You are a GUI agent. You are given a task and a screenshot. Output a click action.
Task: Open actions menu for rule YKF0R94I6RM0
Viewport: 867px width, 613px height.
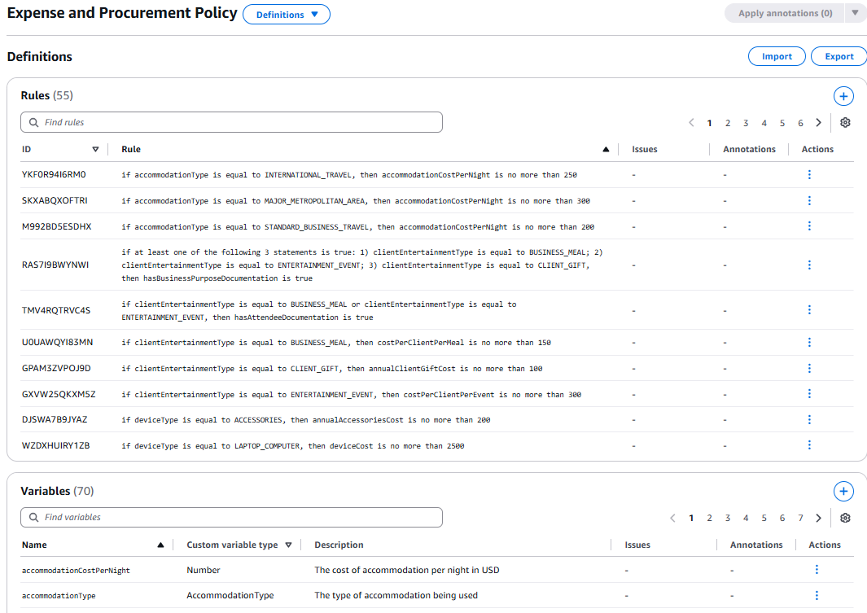(x=809, y=174)
